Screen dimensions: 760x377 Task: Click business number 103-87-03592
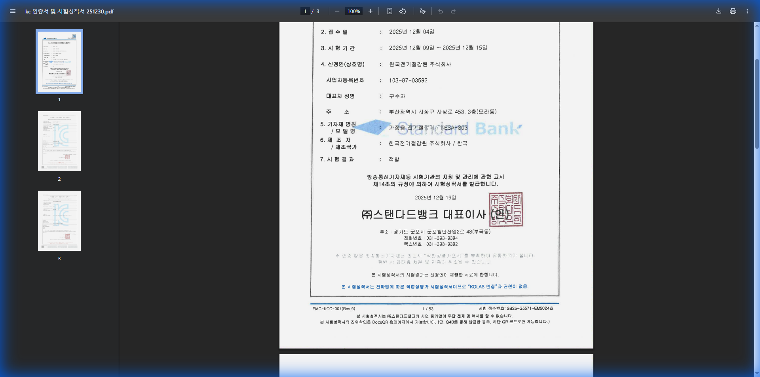408,80
